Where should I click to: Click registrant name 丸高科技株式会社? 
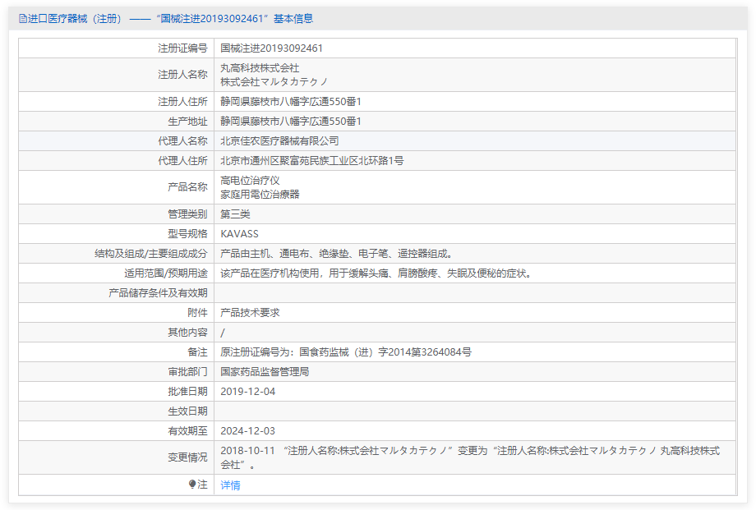[x=260, y=68]
